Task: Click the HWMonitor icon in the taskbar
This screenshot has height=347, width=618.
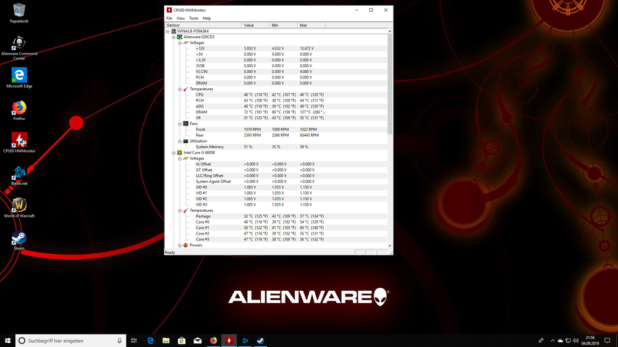Action: (229, 340)
